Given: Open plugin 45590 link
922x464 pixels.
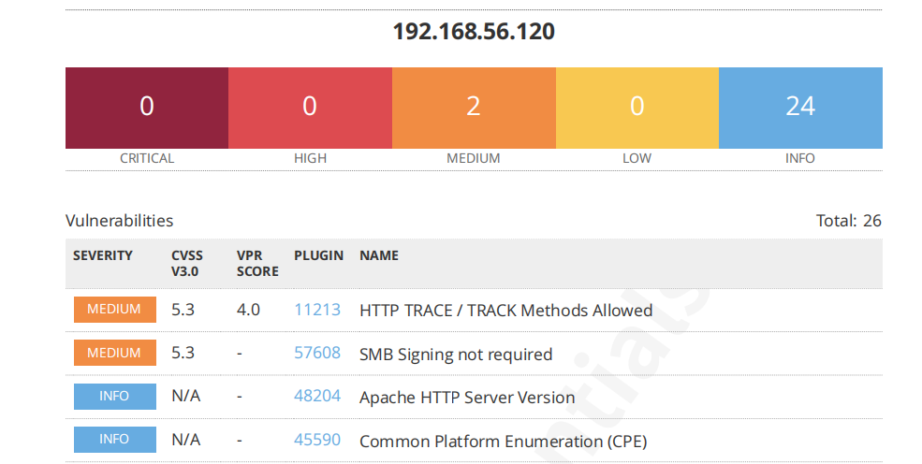Looking at the screenshot, I should pyautogui.click(x=317, y=440).
